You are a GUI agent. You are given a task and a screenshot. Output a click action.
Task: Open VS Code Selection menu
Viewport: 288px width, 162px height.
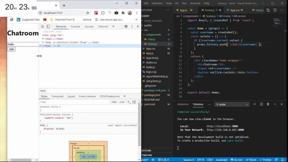[x=157, y=3]
